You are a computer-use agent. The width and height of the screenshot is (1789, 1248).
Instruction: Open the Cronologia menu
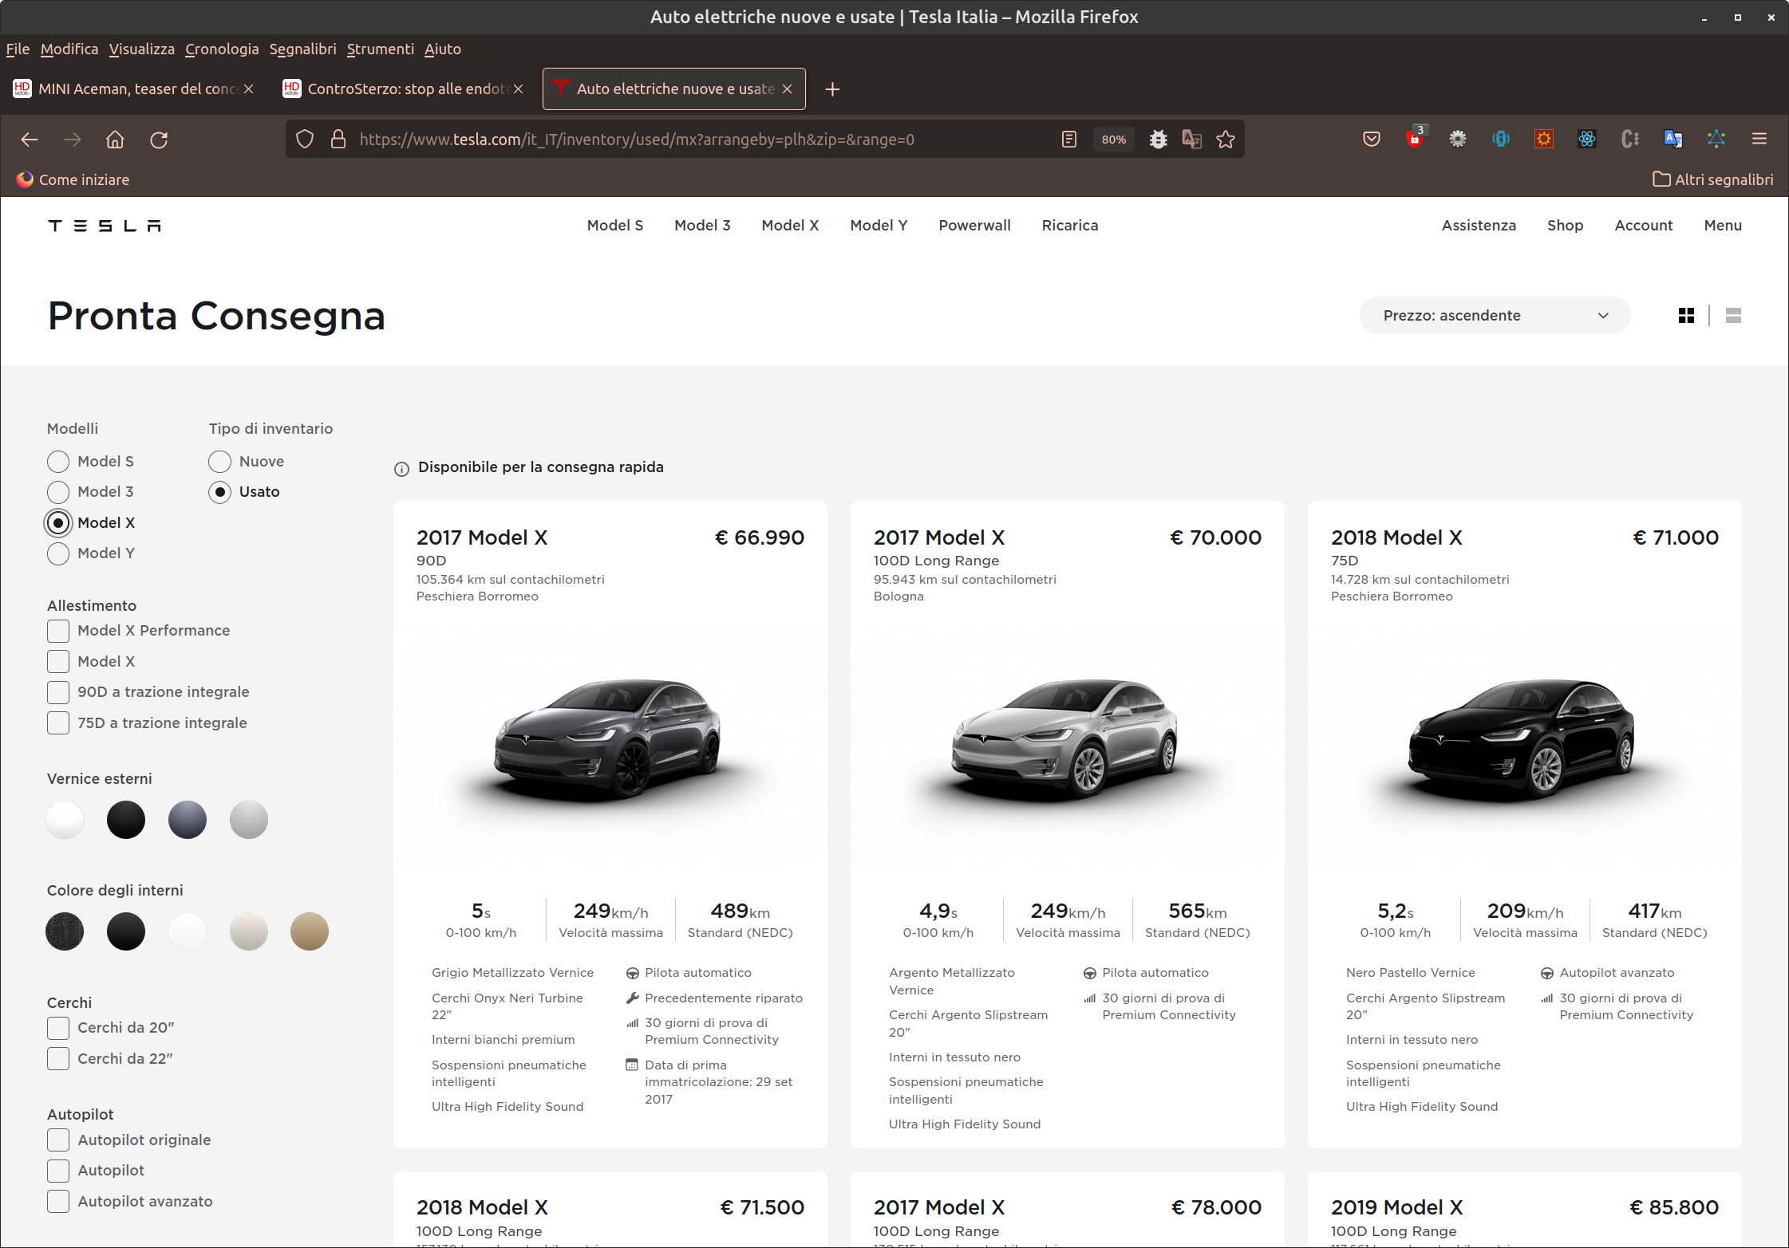222,49
